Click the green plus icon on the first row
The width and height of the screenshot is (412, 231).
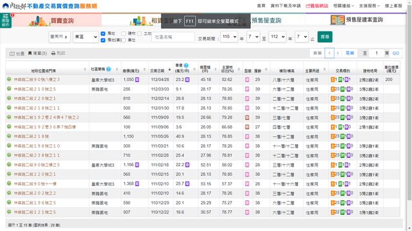coord(9,79)
